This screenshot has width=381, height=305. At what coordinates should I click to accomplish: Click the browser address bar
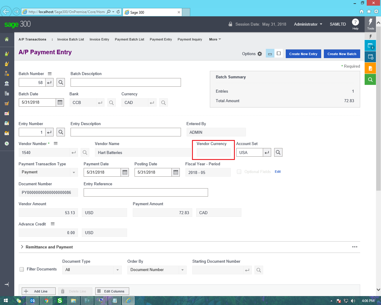coord(66,12)
